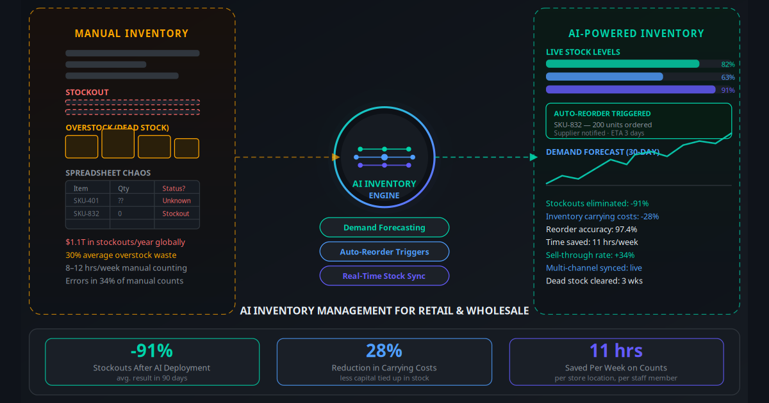Click the 28% Reduction in Carrying Costs card
Viewport: 769px width, 403px height.
[x=384, y=361]
